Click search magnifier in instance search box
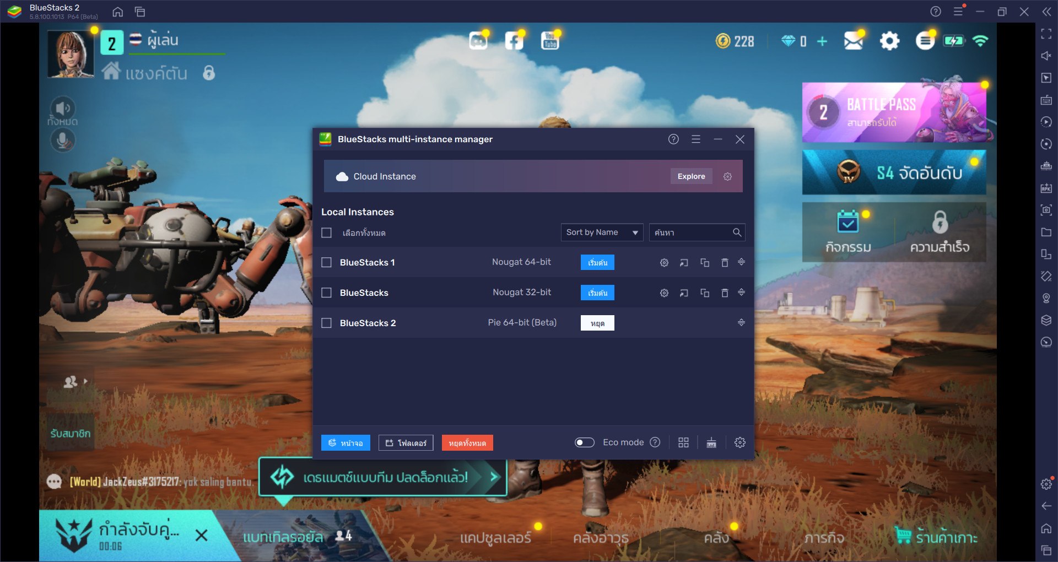This screenshot has width=1058, height=562. coord(737,233)
